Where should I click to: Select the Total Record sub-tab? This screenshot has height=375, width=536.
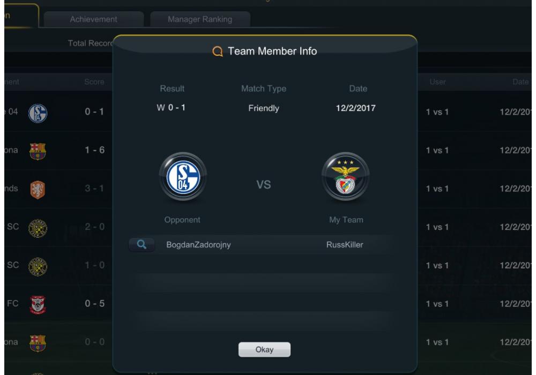90,43
